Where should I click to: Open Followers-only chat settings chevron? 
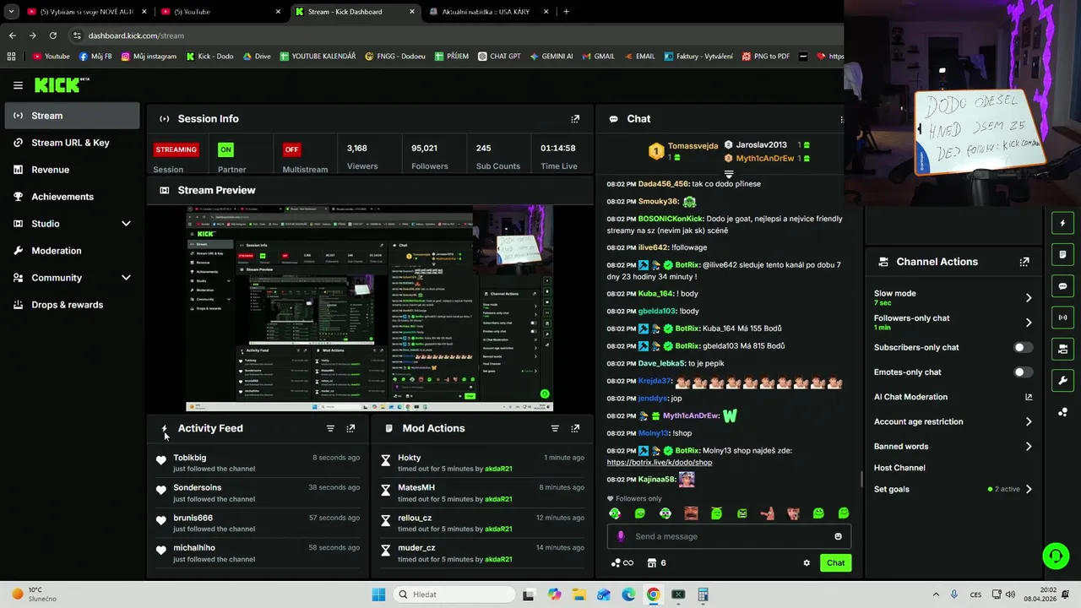coord(1029,323)
